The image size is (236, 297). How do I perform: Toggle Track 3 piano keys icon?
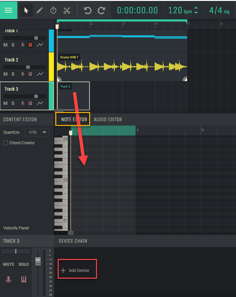click(x=30, y=103)
